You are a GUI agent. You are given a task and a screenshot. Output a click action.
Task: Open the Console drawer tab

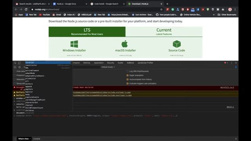tap(36, 139)
